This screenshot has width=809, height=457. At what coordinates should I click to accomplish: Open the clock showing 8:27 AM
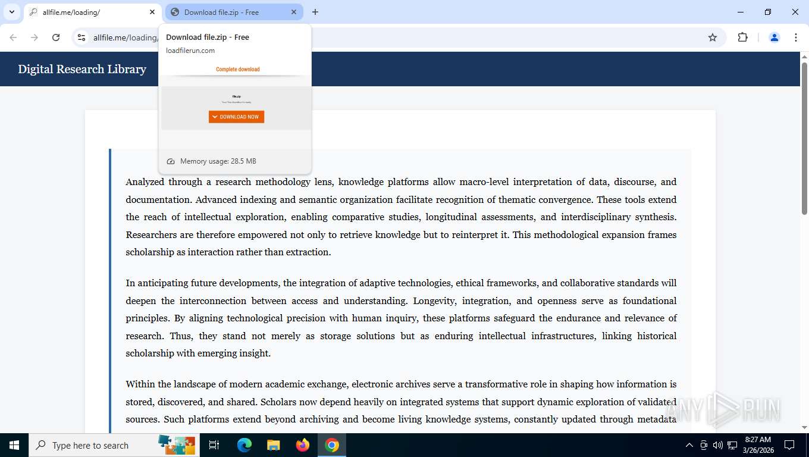[757, 445]
